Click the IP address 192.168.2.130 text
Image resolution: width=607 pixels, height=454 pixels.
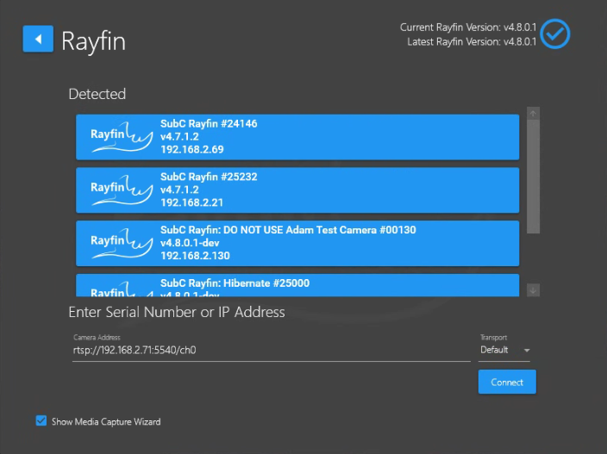coord(195,256)
